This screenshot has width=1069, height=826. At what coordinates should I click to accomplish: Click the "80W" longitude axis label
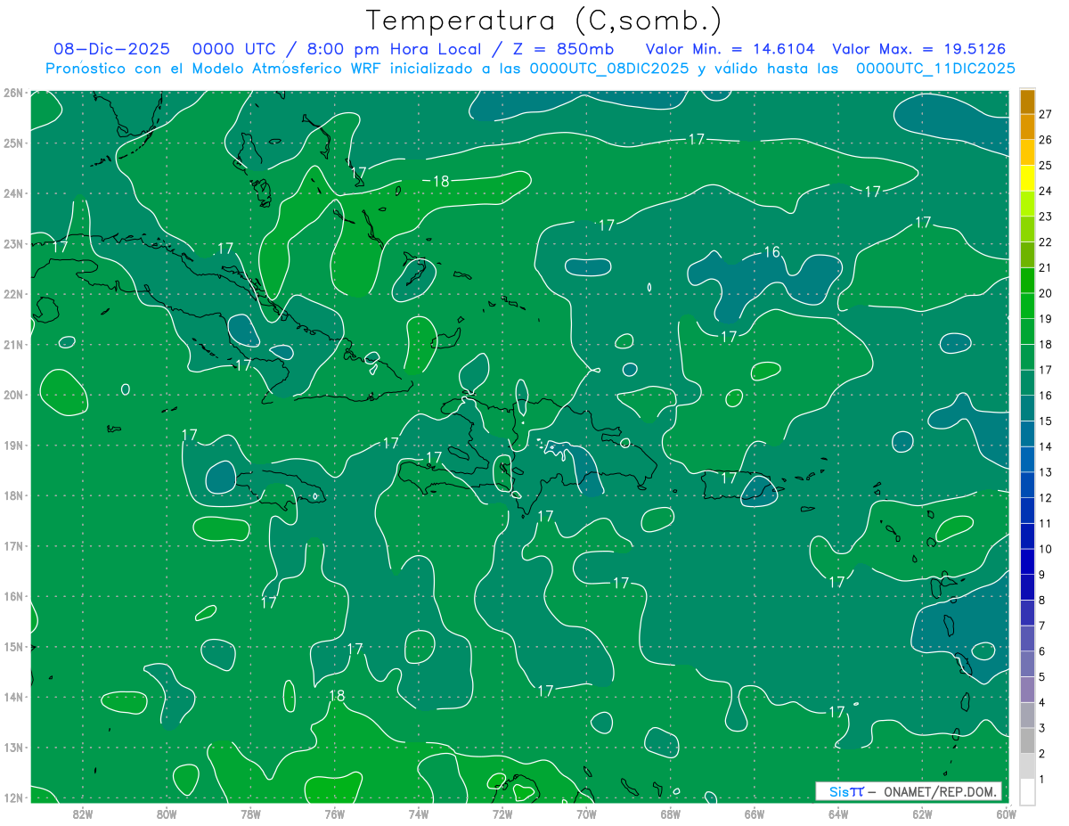(166, 814)
